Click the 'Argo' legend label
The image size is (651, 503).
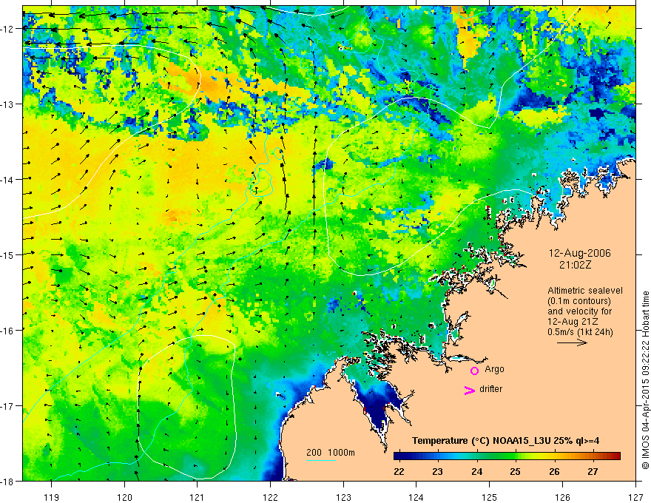click(494, 369)
